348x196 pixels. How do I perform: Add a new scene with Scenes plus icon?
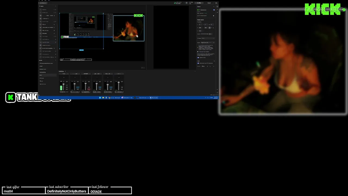tap(55, 60)
